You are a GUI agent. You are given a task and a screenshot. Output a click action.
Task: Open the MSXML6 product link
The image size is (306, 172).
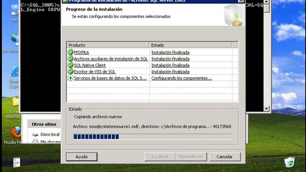[81, 52]
